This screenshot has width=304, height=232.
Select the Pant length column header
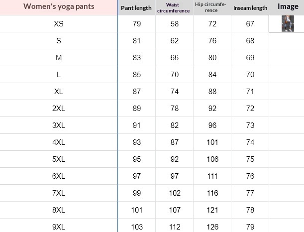136,7
